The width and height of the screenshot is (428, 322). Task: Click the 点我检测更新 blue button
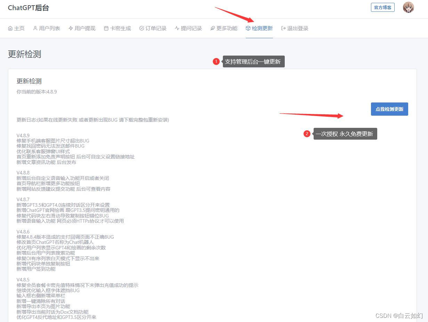tap(389, 109)
